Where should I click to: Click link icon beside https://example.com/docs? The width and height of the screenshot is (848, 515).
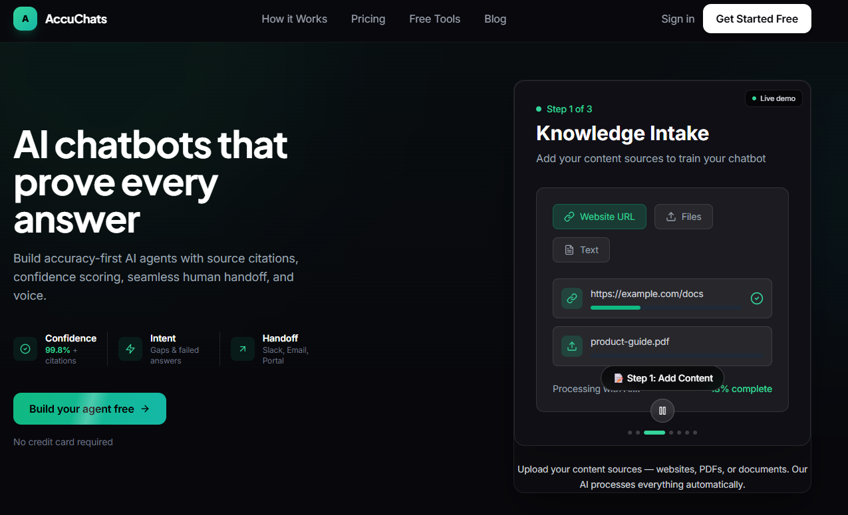[x=571, y=298]
